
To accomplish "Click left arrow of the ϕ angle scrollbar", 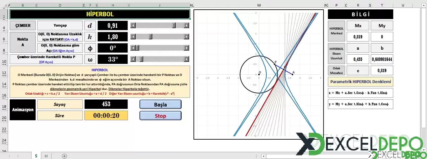I will [x=133, y=48].
